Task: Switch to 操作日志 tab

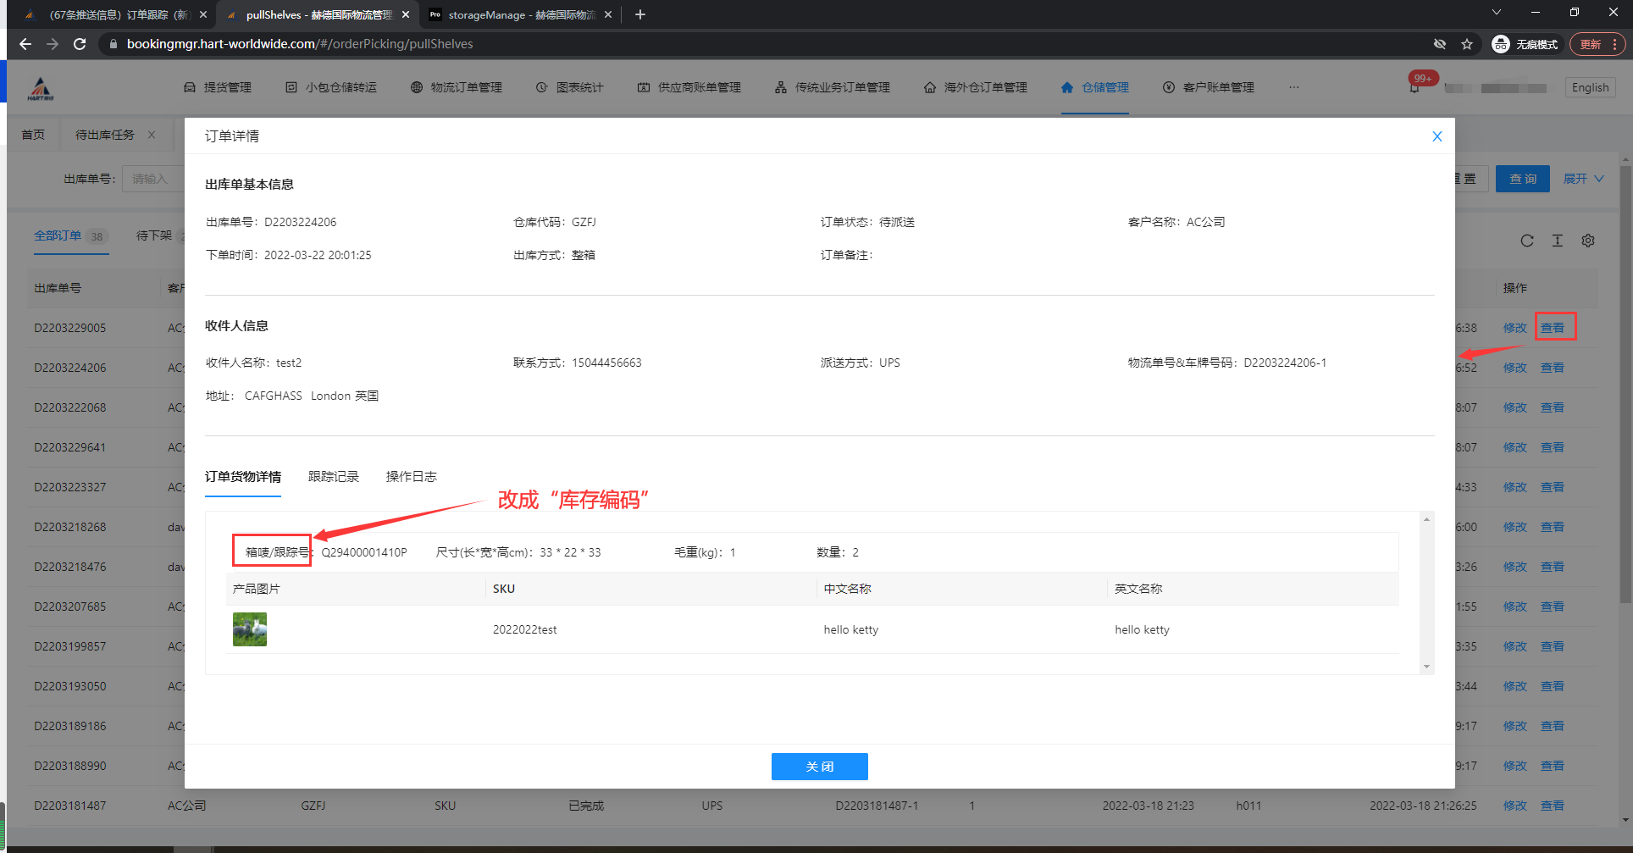Action: (411, 477)
